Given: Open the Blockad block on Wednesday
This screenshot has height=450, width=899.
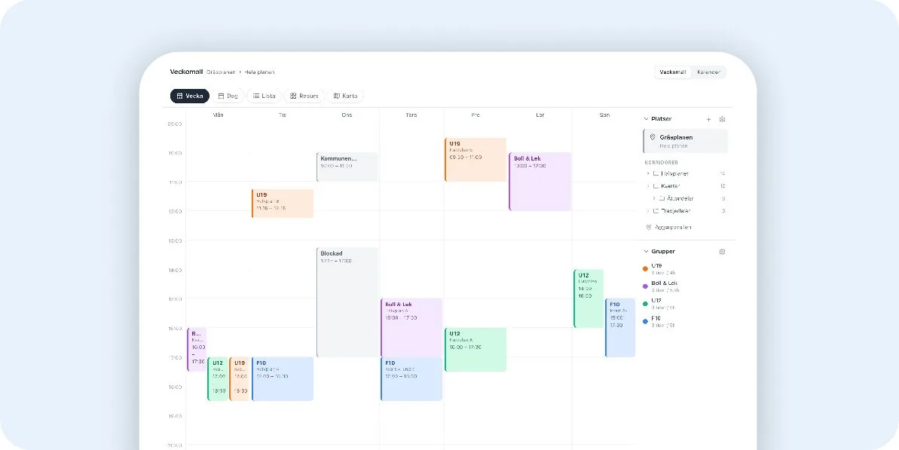Looking at the screenshot, I should (347, 302).
